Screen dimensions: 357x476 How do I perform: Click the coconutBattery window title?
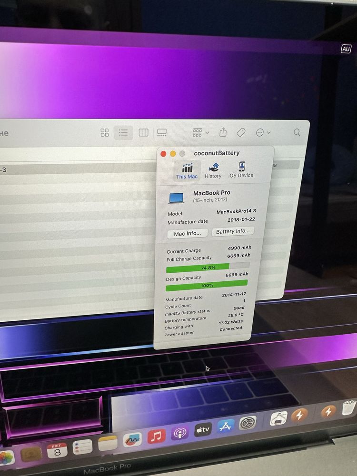217,153
